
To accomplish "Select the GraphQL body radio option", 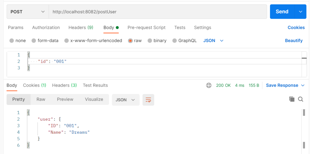I will pos(174,41).
